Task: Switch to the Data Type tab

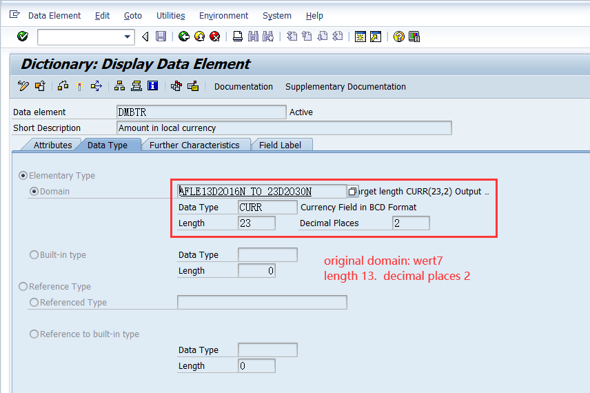Action: pos(108,145)
